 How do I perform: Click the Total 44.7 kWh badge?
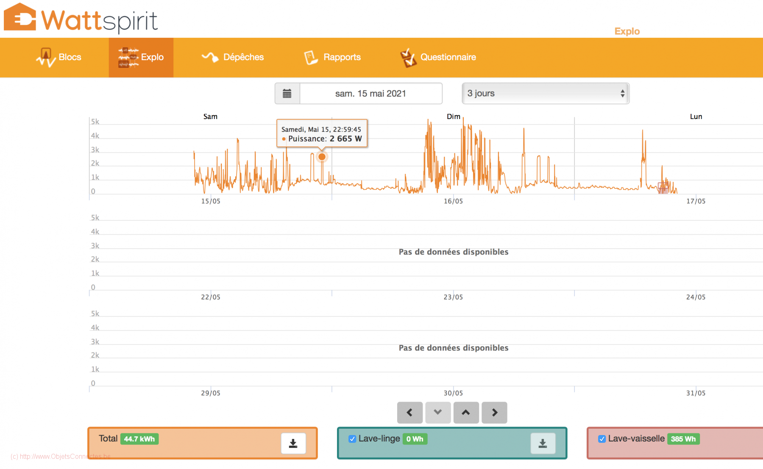[139, 439]
